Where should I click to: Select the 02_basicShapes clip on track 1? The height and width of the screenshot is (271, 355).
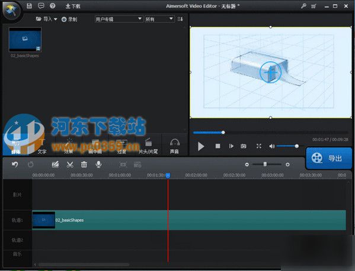tap(189, 220)
